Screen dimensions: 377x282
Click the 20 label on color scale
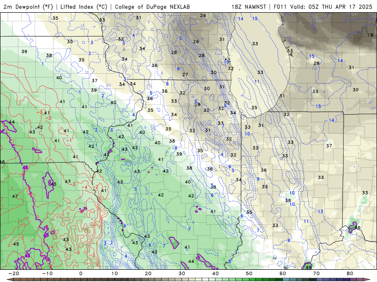(x=148, y=274)
